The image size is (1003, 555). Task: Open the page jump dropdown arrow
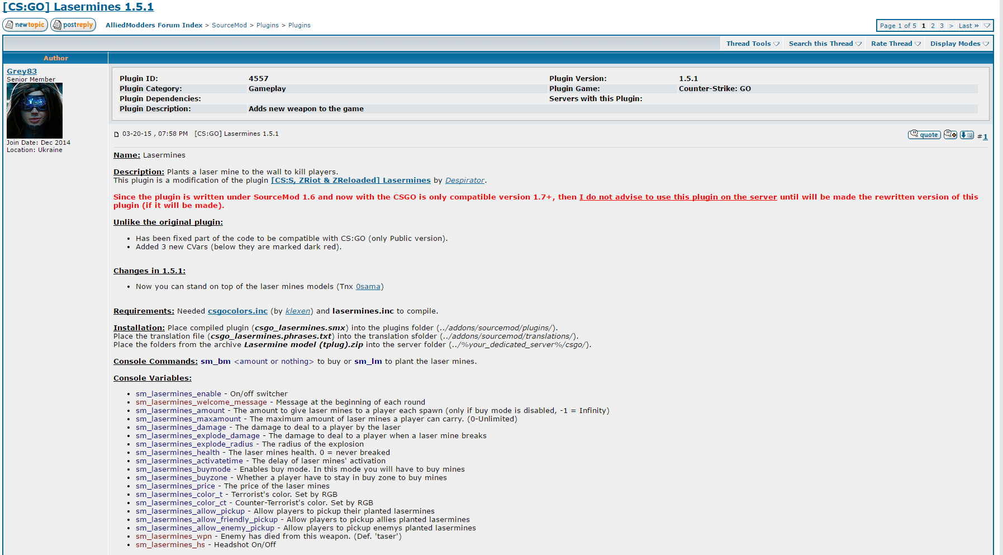click(987, 26)
